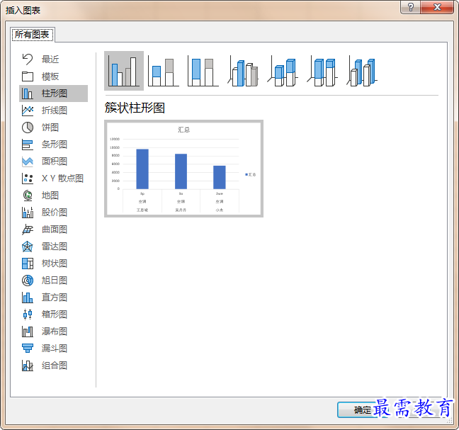Viewport: 459px width, 430px height.
Task: Switch to the 所有图表 tab
Action: (32, 35)
